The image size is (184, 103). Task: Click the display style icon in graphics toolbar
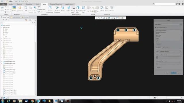pos(109,18)
